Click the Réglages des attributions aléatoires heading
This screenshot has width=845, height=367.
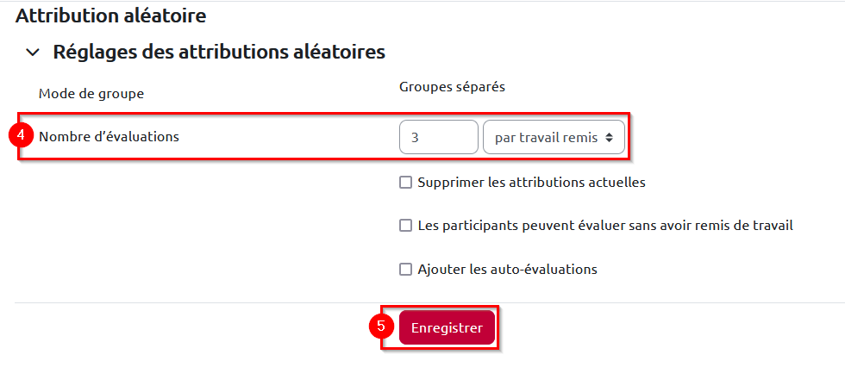tap(218, 52)
